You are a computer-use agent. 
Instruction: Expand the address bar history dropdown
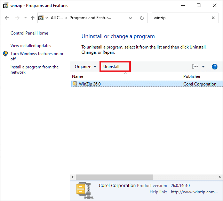130,18
